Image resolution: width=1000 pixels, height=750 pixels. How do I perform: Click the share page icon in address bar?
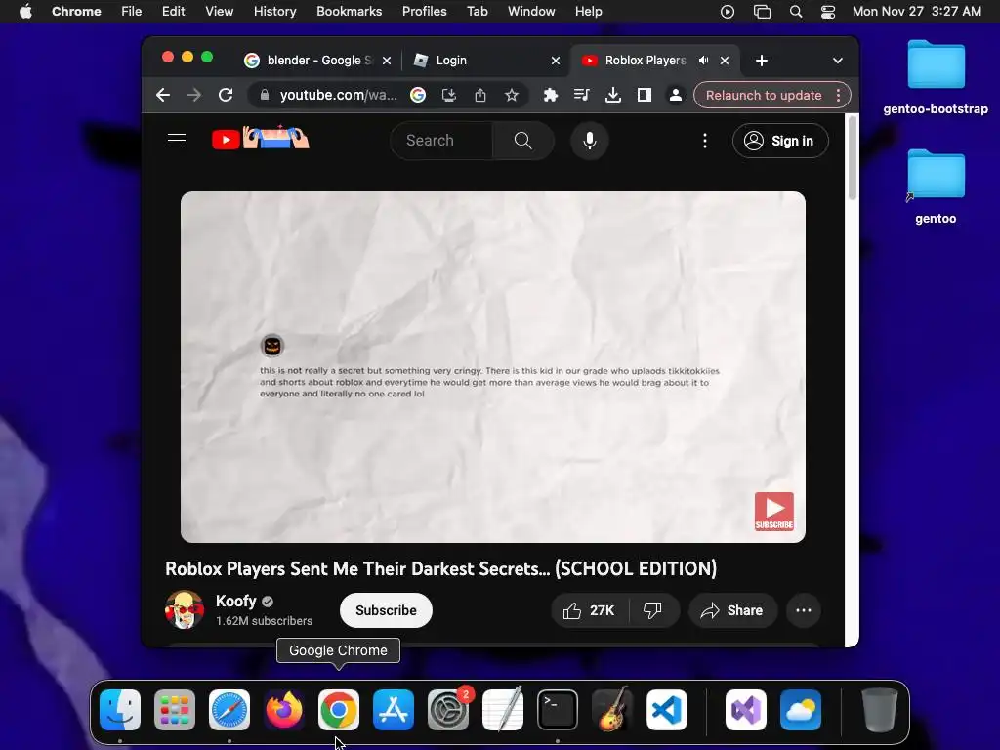pyautogui.click(x=480, y=95)
